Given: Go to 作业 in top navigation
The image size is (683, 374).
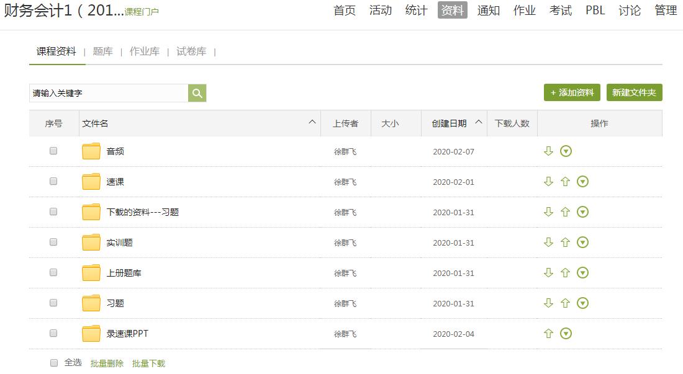Looking at the screenshot, I should (x=524, y=11).
